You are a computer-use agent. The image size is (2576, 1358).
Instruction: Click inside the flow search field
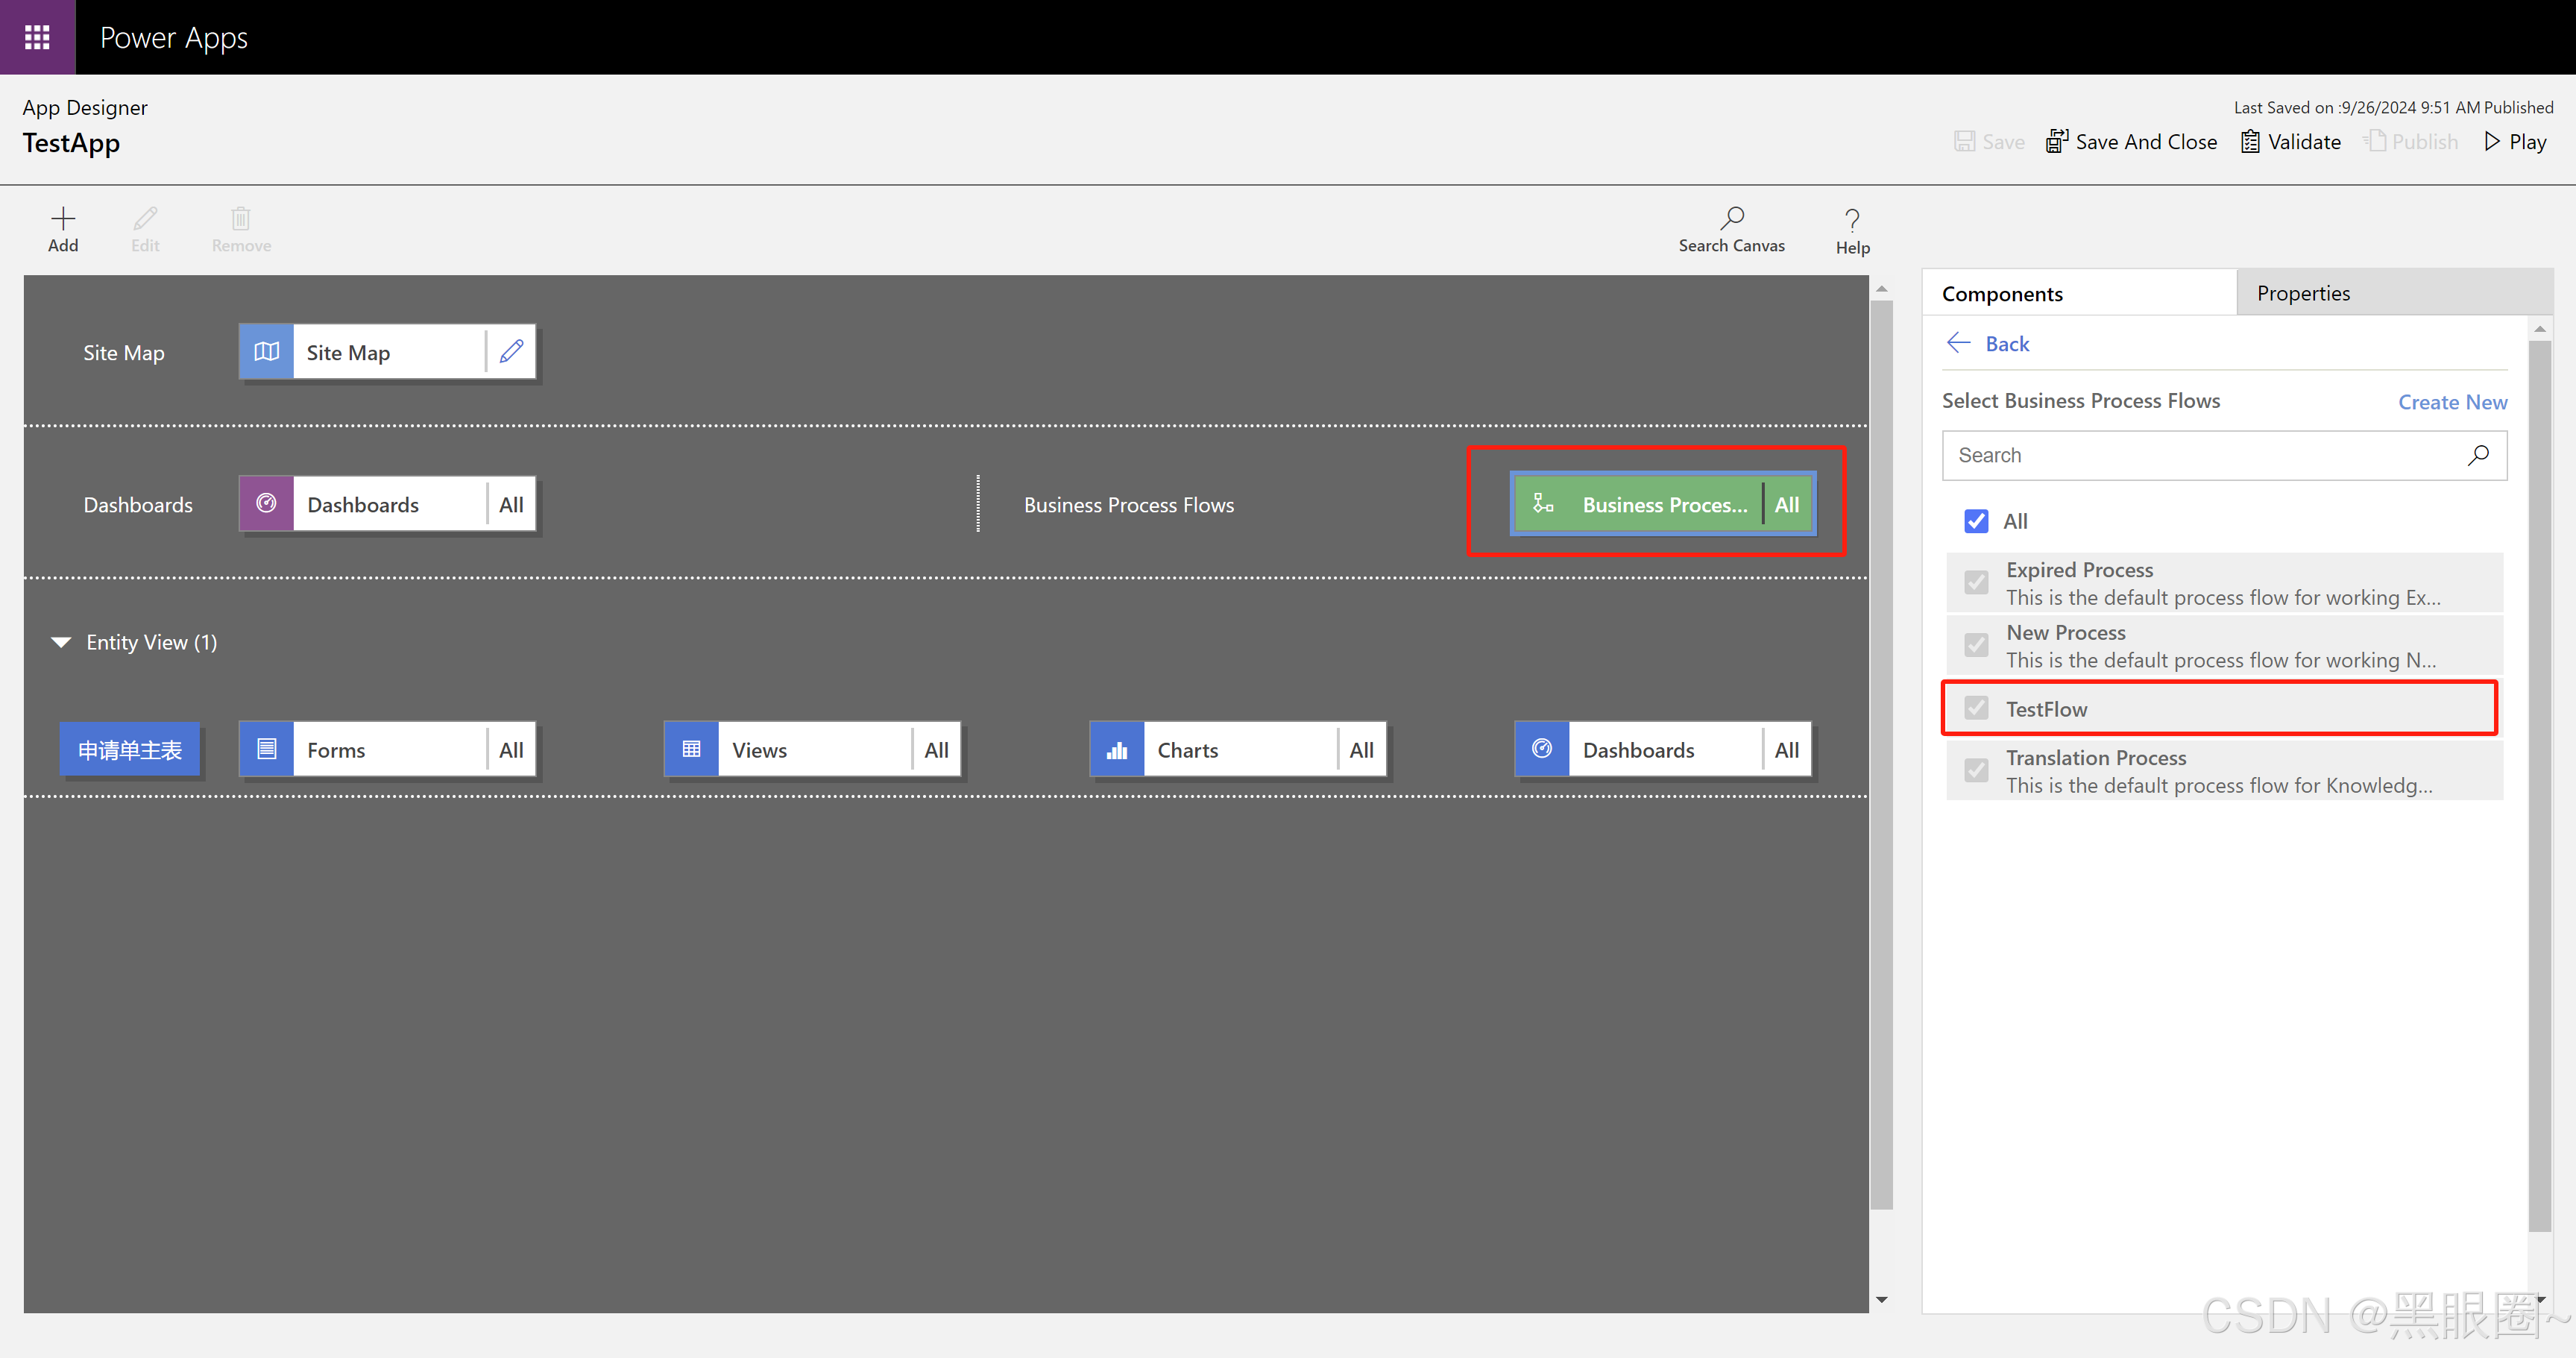tap(2150, 455)
